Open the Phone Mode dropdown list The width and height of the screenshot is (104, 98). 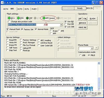(92, 48)
